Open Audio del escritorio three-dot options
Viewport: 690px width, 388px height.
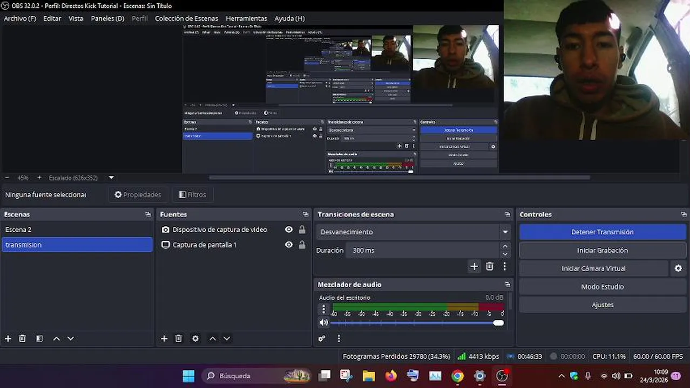click(323, 309)
